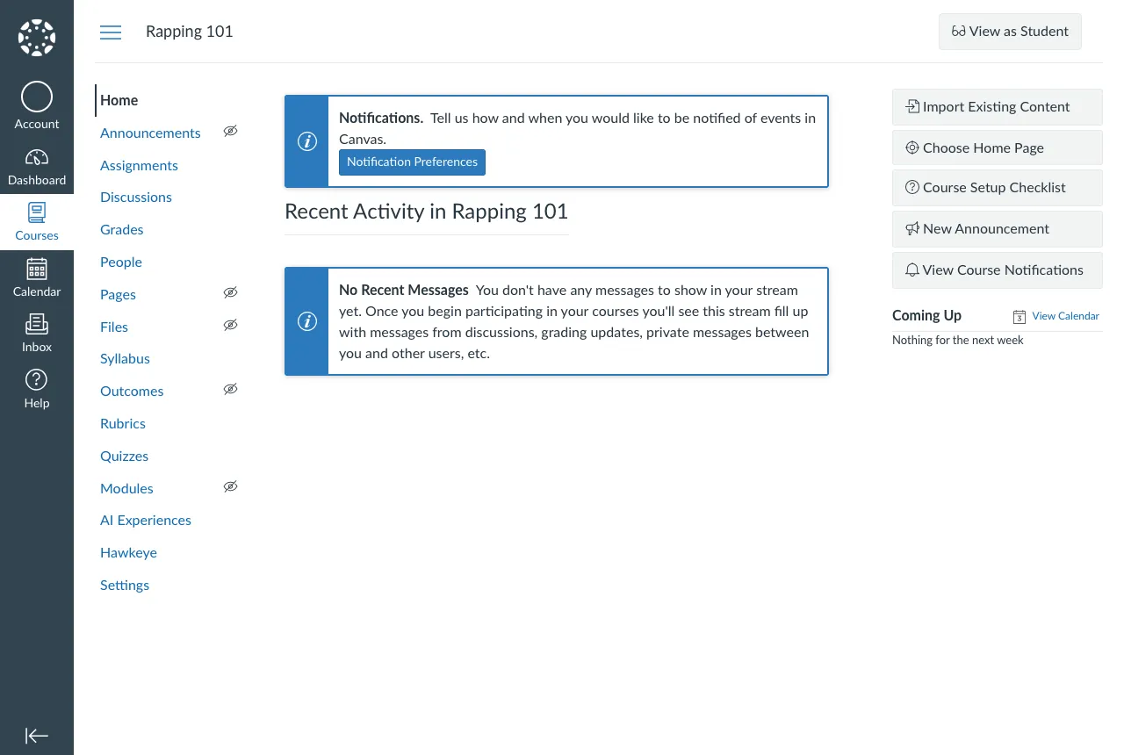Open the Inbox
Screen dimensions: 1124x755
pyautogui.click(x=37, y=334)
